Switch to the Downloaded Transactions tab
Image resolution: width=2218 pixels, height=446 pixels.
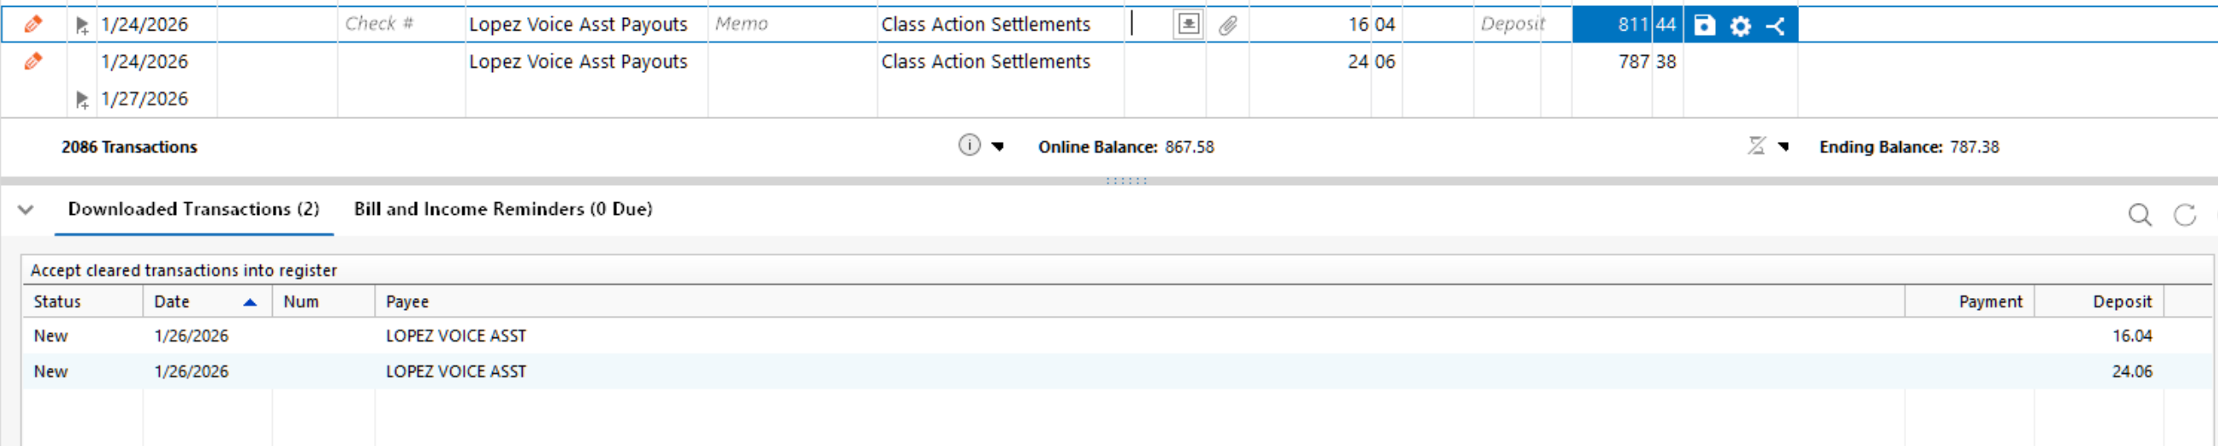[x=194, y=209]
